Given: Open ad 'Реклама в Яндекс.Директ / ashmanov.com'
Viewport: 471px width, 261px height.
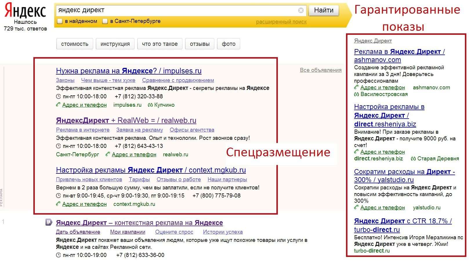Looking at the screenshot, I should pyautogui.click(x=399, y=56).
